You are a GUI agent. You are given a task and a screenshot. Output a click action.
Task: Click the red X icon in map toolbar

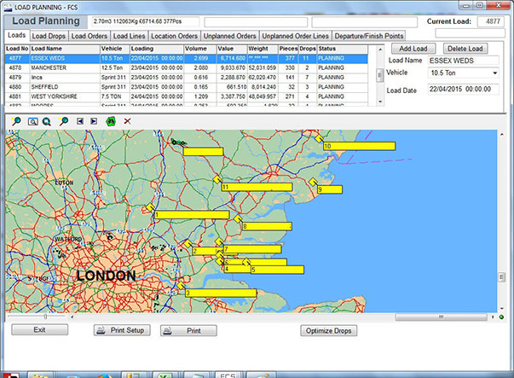point(127,122)
